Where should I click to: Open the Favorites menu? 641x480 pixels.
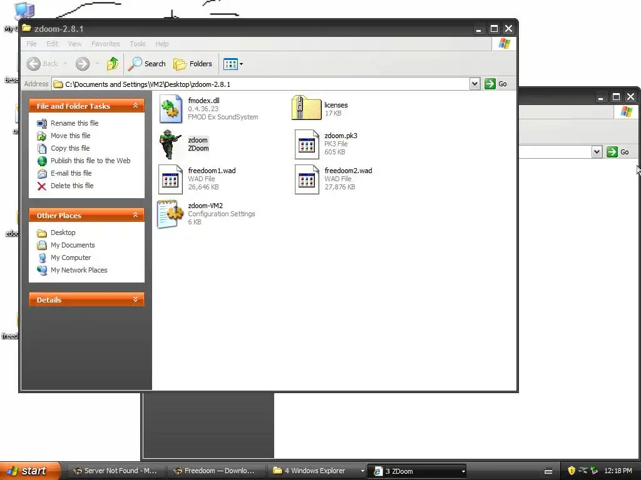pyautogui.click(x=105, y=44)
